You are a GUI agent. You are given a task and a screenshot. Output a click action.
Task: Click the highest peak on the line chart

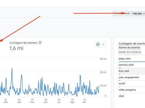pos(12,68)
